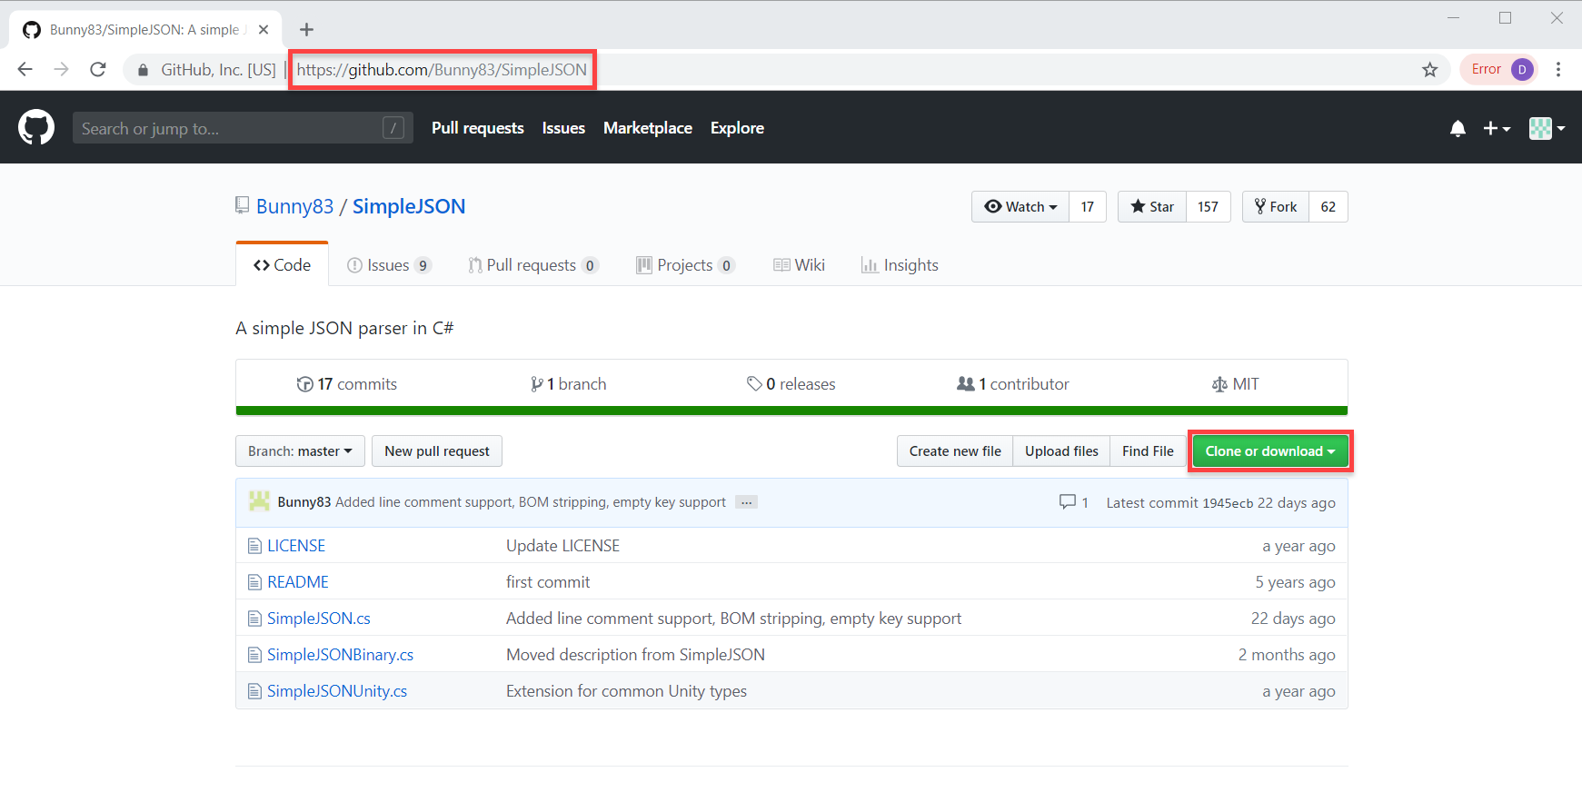
Task: Go back with browser back arrow
Action: (x=25, y=69)
